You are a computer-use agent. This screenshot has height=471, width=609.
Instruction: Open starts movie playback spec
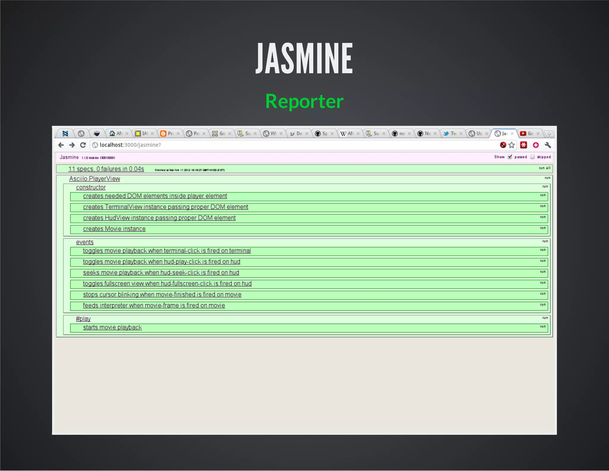point(112,327)
